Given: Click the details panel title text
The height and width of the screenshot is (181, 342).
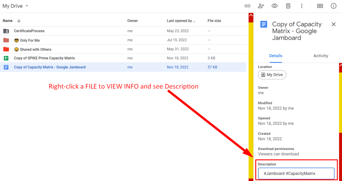Looking at the screenshot, I should click(297, 31).
